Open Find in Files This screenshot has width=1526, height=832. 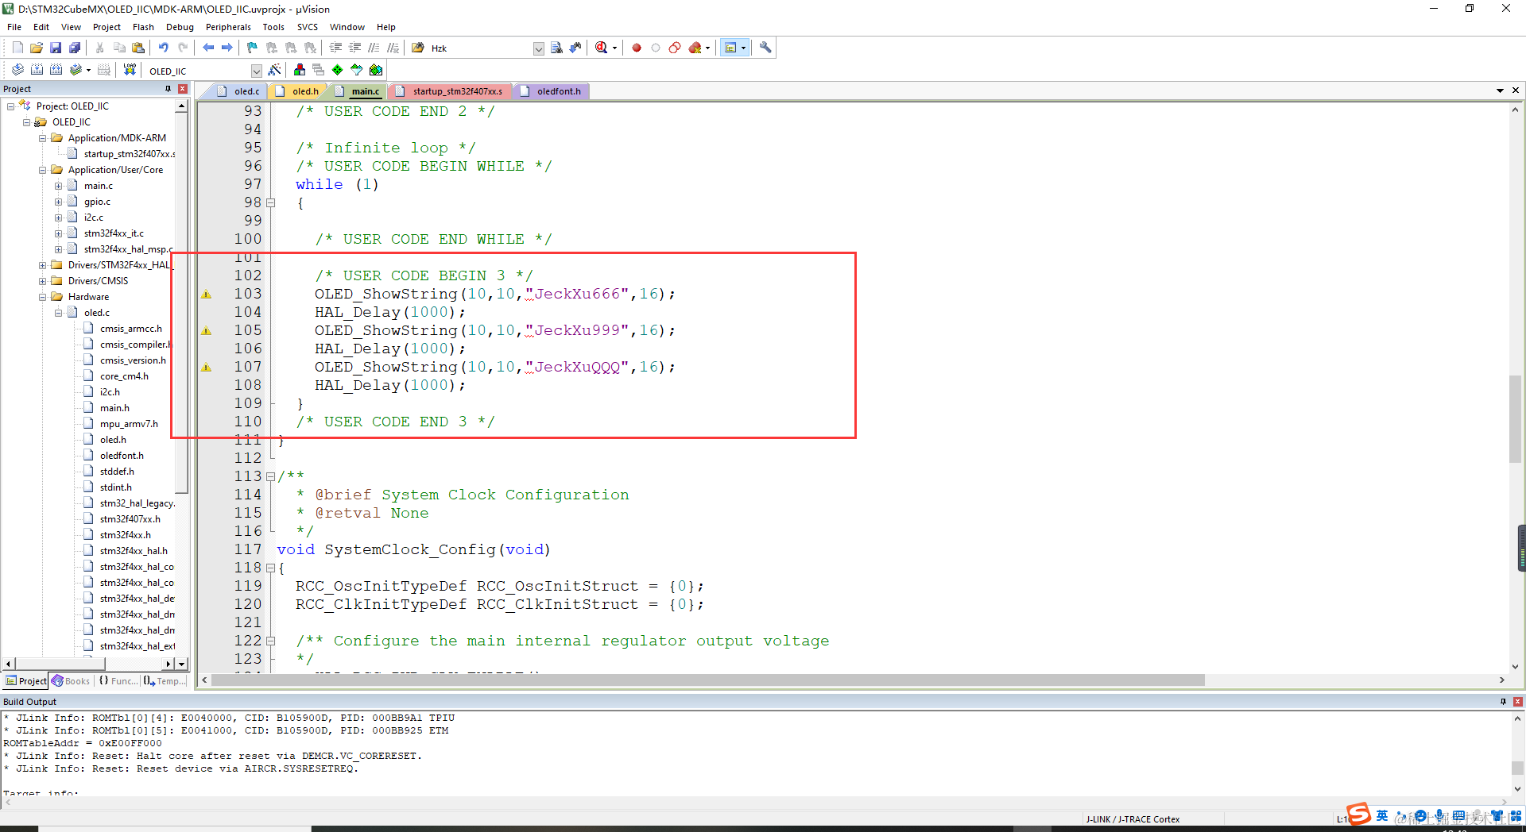click(418, 48)
